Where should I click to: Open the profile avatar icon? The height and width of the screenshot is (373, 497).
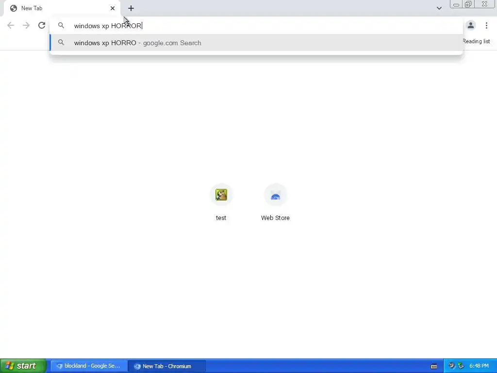point(471,25)
